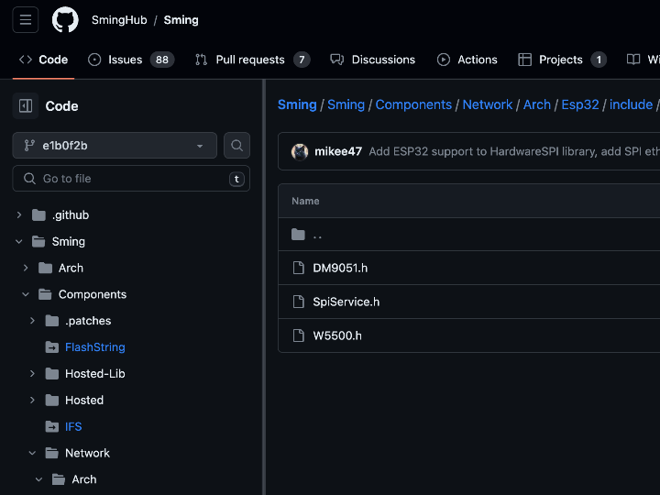The image size is (660, 495).
Task: Click the W5500.h file icon
Action: [x=298, y=335]
